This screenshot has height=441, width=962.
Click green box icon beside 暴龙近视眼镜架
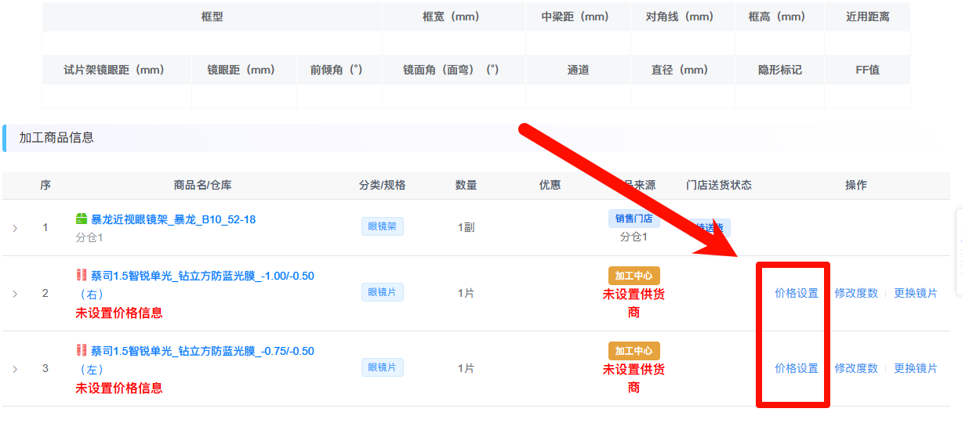pyautogui.click(x=82, y=219)
